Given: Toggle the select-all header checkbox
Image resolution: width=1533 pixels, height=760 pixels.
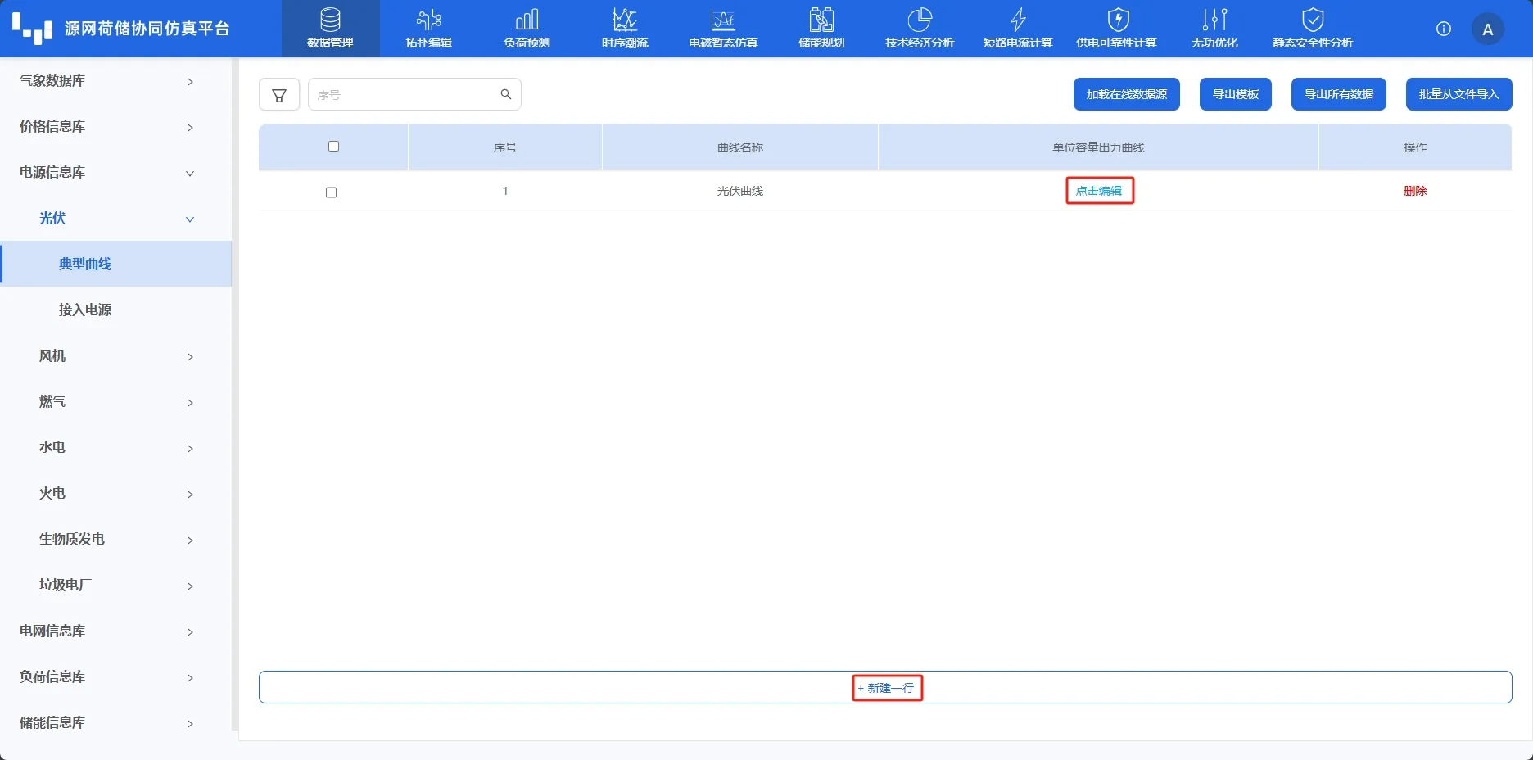Looking at the screenshot, I should coord(333,147).
